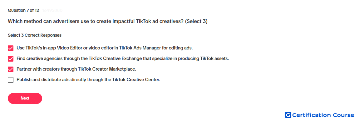The image size is (359, 121).
Task: Select the Use TikTok's in-app Video Editor answer text
Action: 105,48
